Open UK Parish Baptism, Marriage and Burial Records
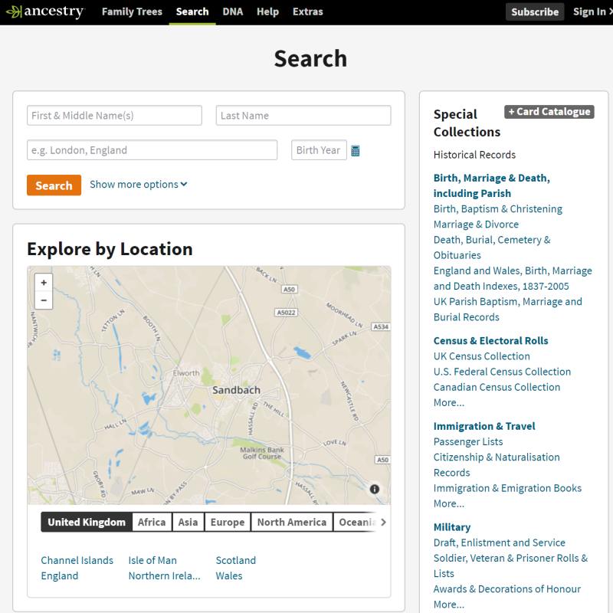613x613 pixels. tap(507, 310)
